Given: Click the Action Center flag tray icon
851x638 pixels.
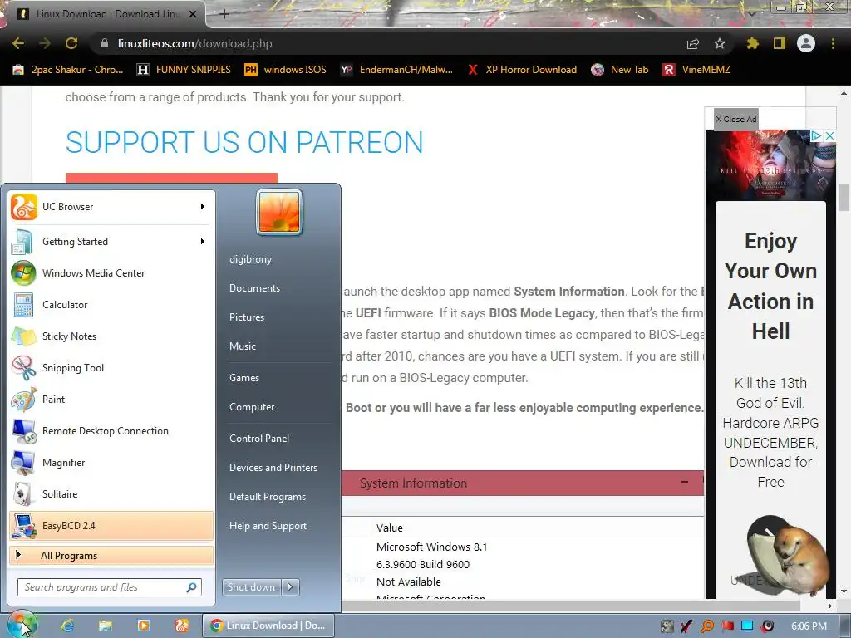Looking at the screenshot, I should click(x=727, y=626).
